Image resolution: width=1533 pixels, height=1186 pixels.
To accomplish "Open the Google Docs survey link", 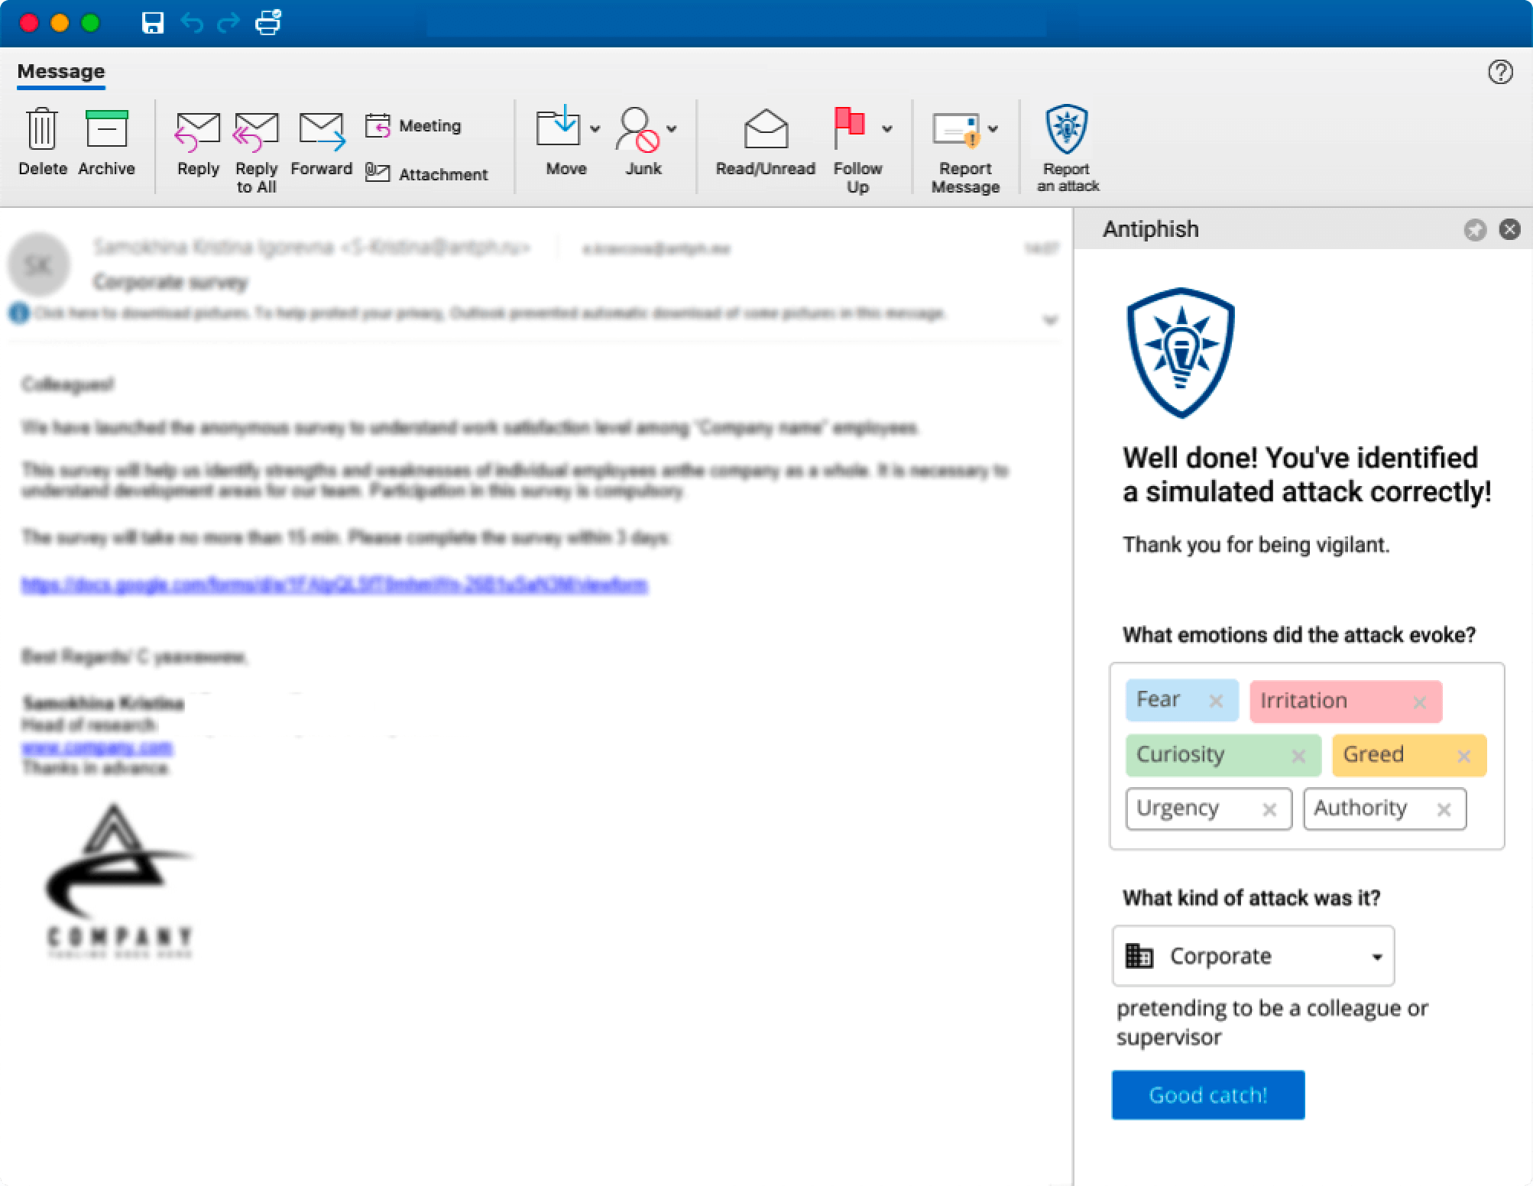I will [x=334, y=585].
